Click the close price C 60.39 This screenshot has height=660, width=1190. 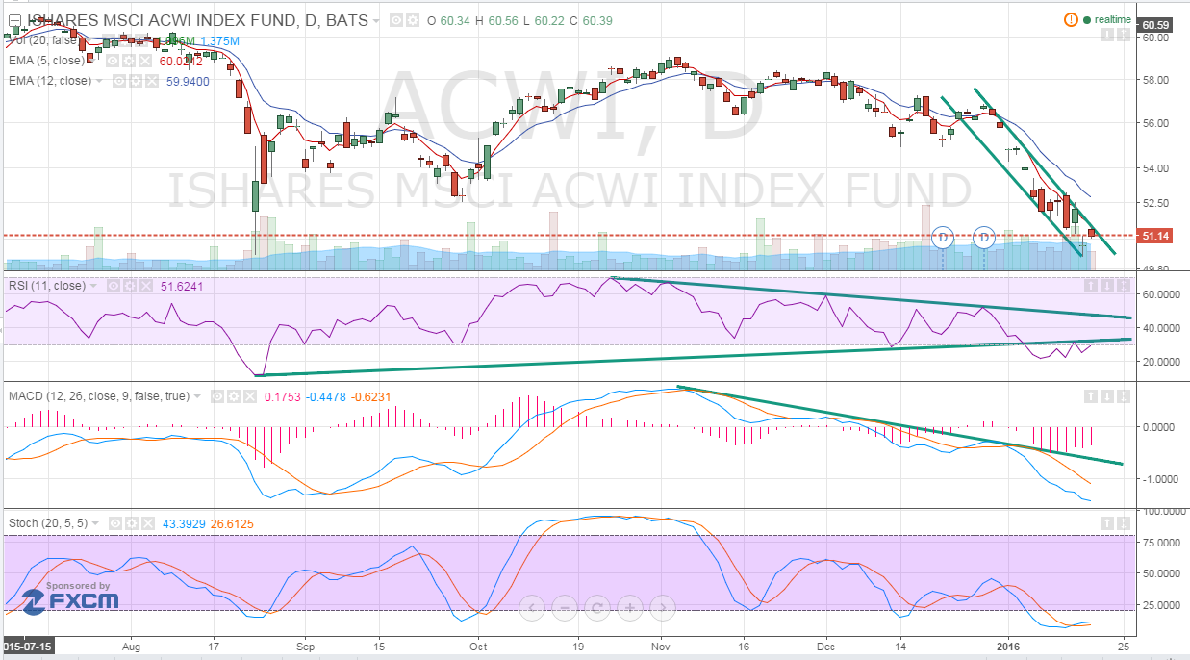pyautogui.click(x=590, y=21)
